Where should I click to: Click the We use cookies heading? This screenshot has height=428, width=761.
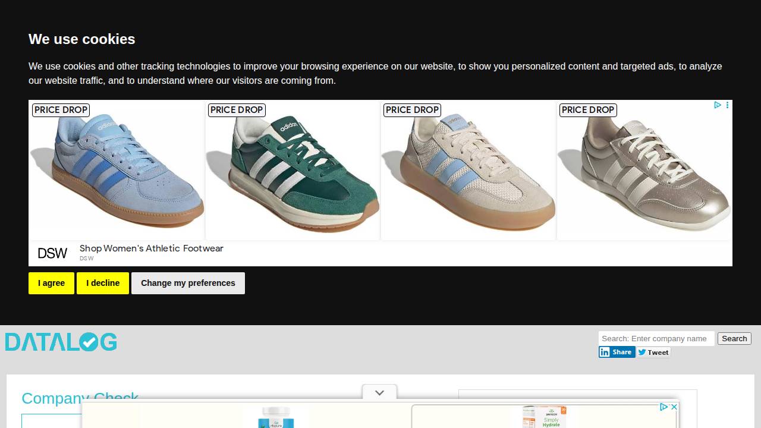coord(82,39)
